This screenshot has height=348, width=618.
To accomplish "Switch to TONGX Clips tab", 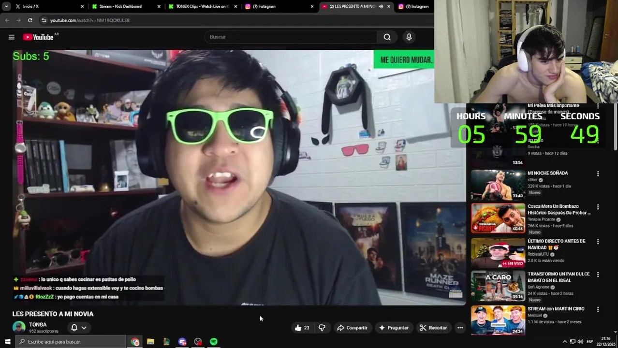I will [202, 6].
